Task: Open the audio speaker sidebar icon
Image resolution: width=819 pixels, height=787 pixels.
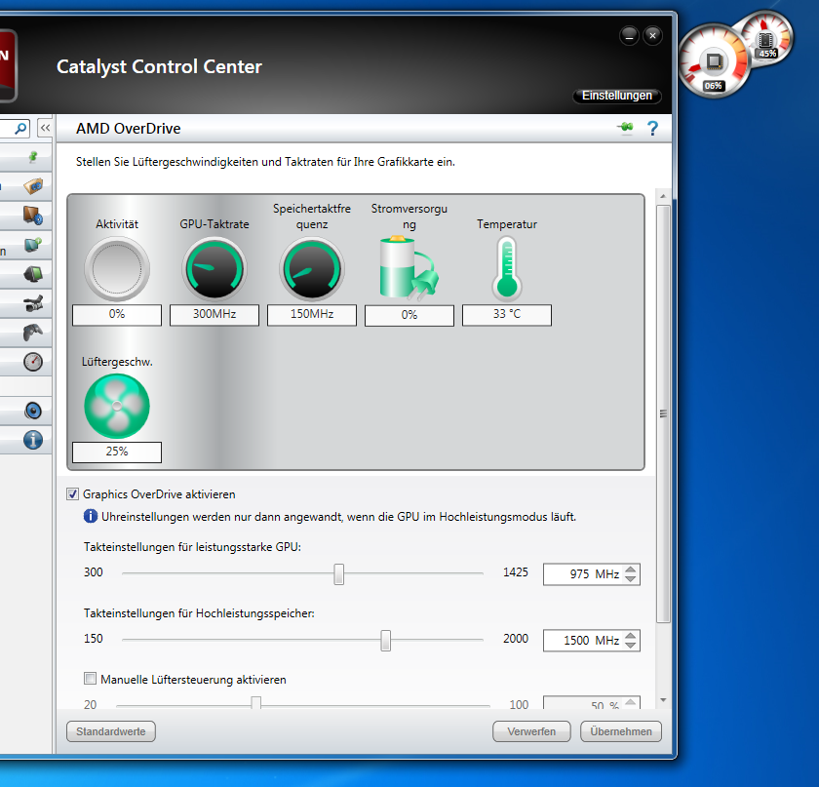Action: point(33,411)
